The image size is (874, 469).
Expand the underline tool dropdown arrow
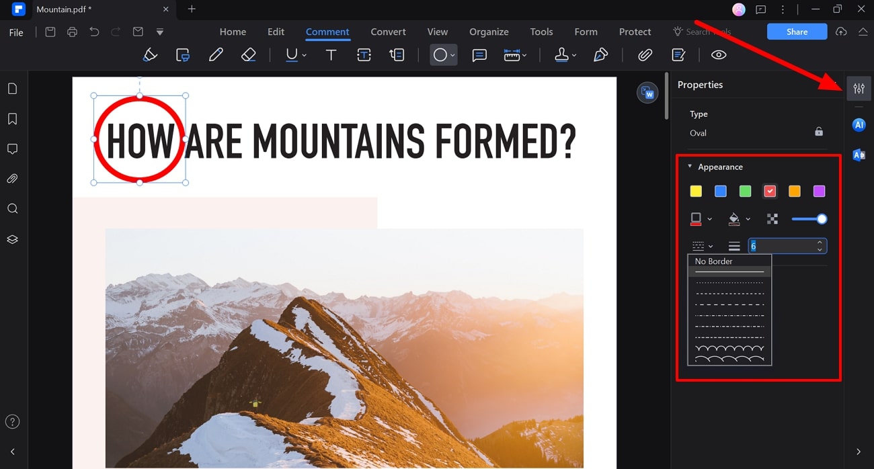pyautogui.click(x=305, y=55)
